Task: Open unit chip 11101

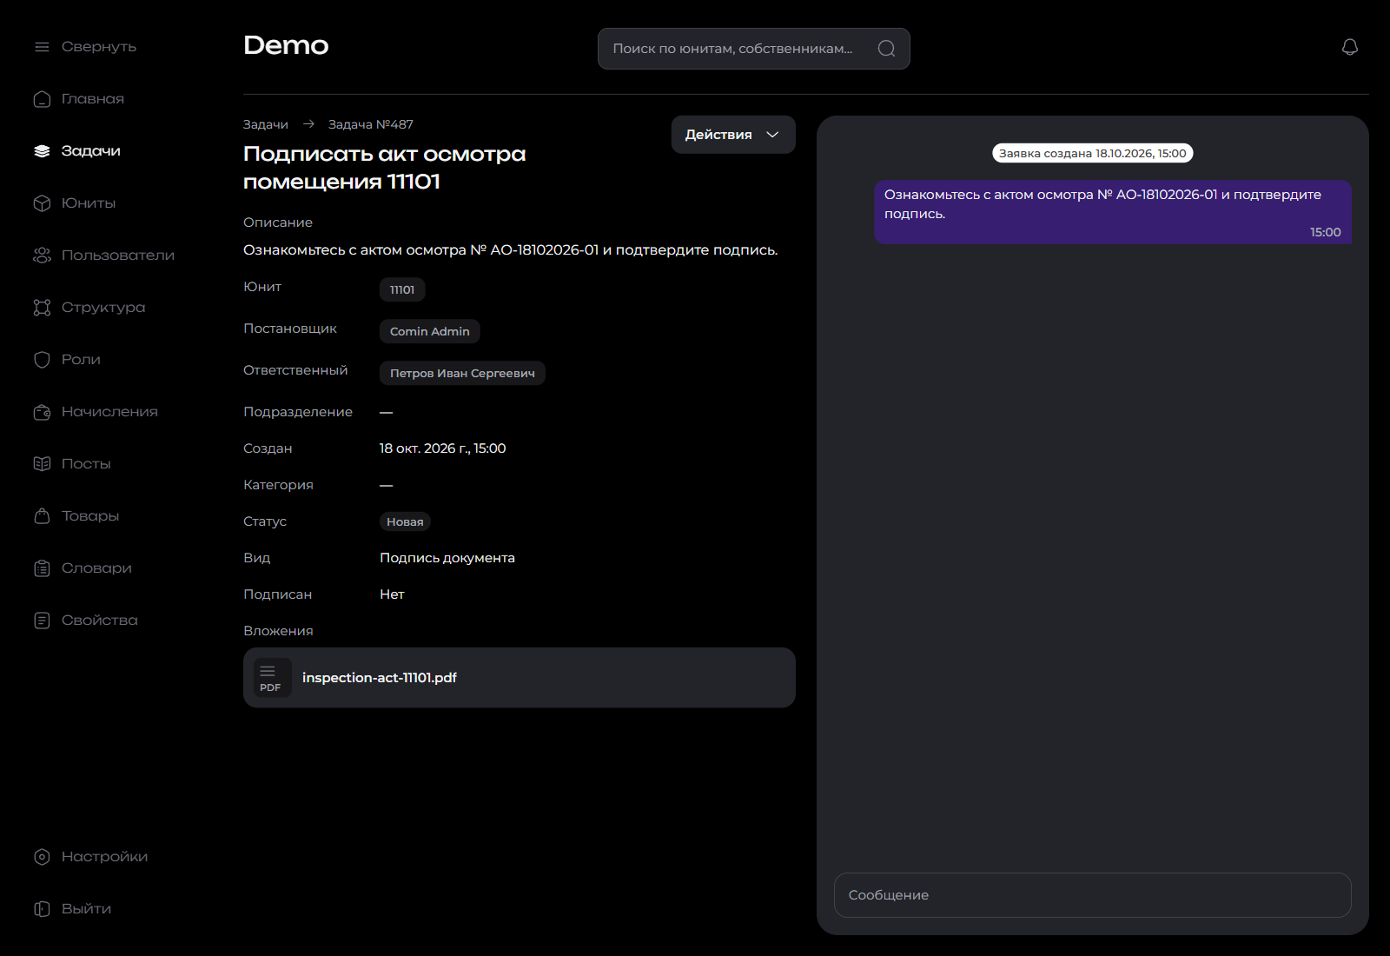Action: 402,289
